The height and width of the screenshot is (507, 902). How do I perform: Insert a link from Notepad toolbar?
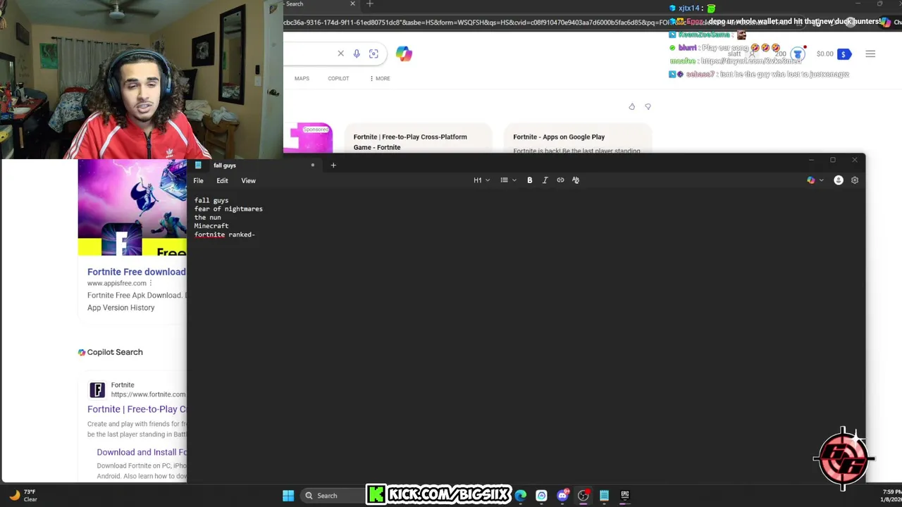(x=560, y=180)
